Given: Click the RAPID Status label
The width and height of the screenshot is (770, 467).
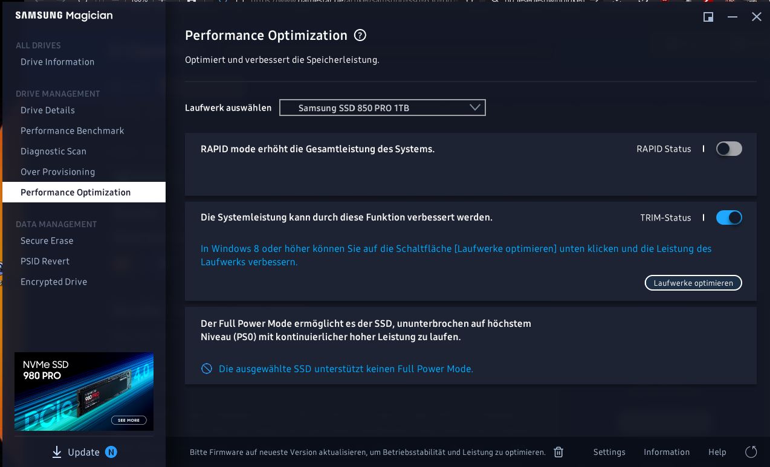Looking at the screenshot, I should pos(664,149).
